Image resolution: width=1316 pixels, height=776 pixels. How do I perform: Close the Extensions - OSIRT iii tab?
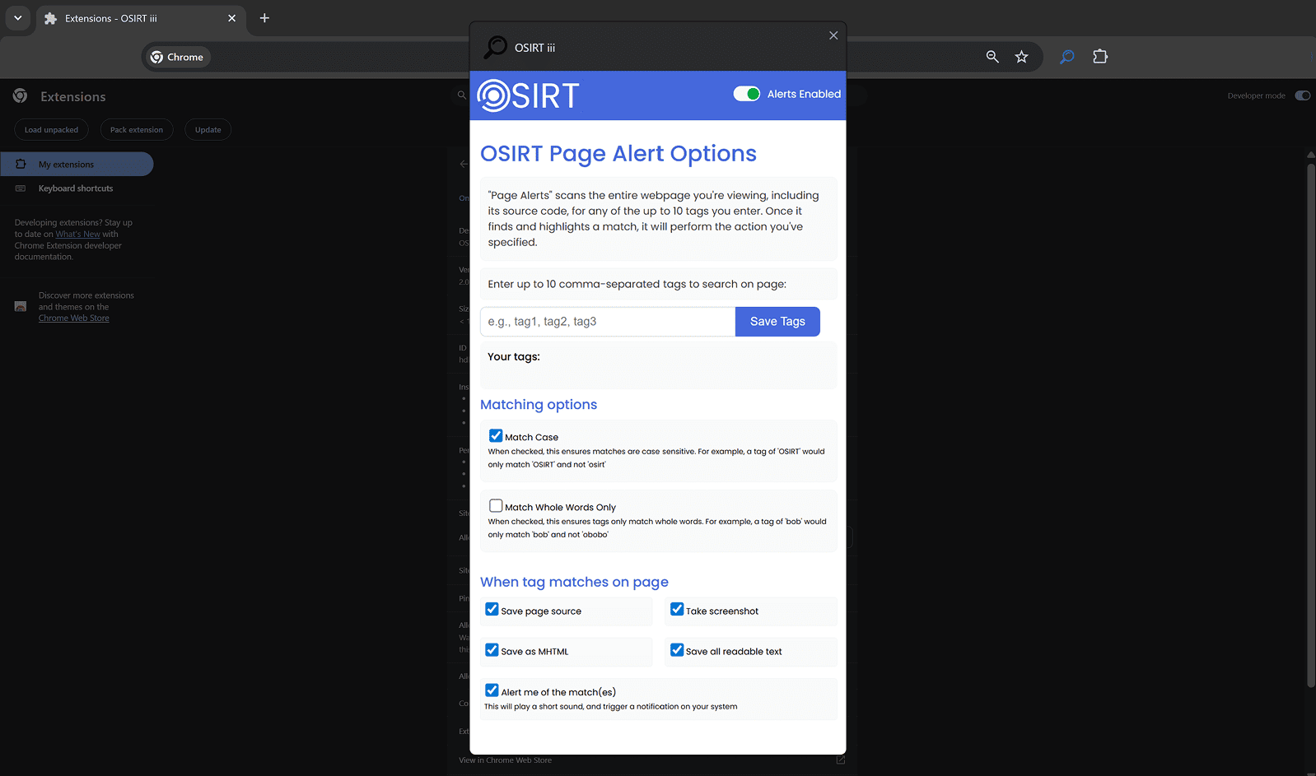[x=231, y=18]
